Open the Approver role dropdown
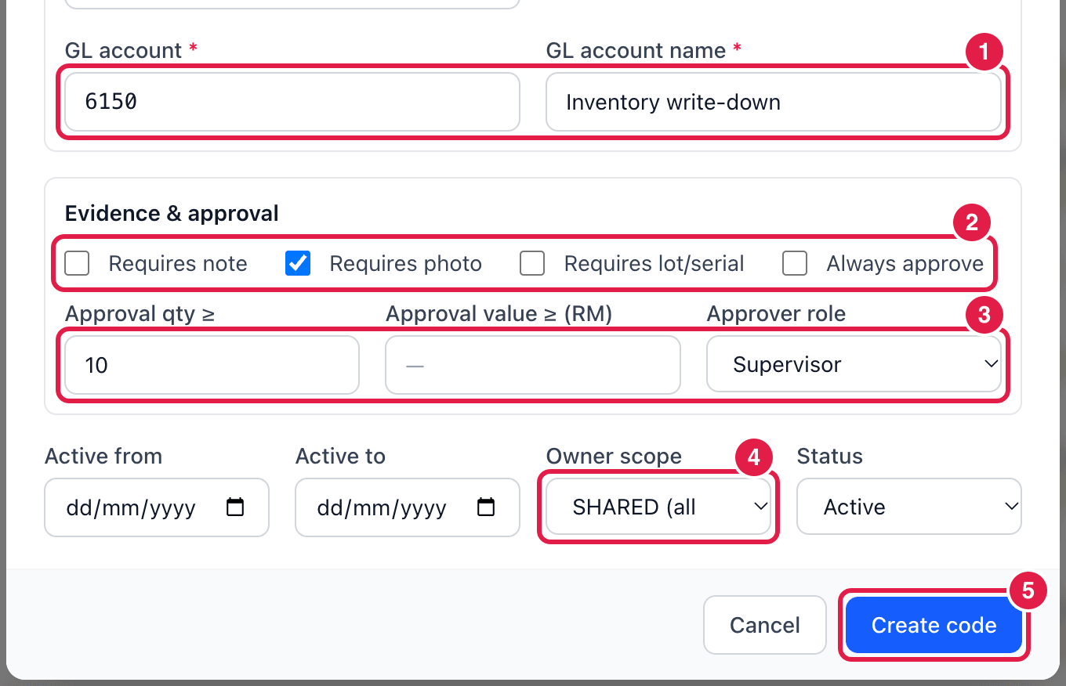 coord(854,365)
